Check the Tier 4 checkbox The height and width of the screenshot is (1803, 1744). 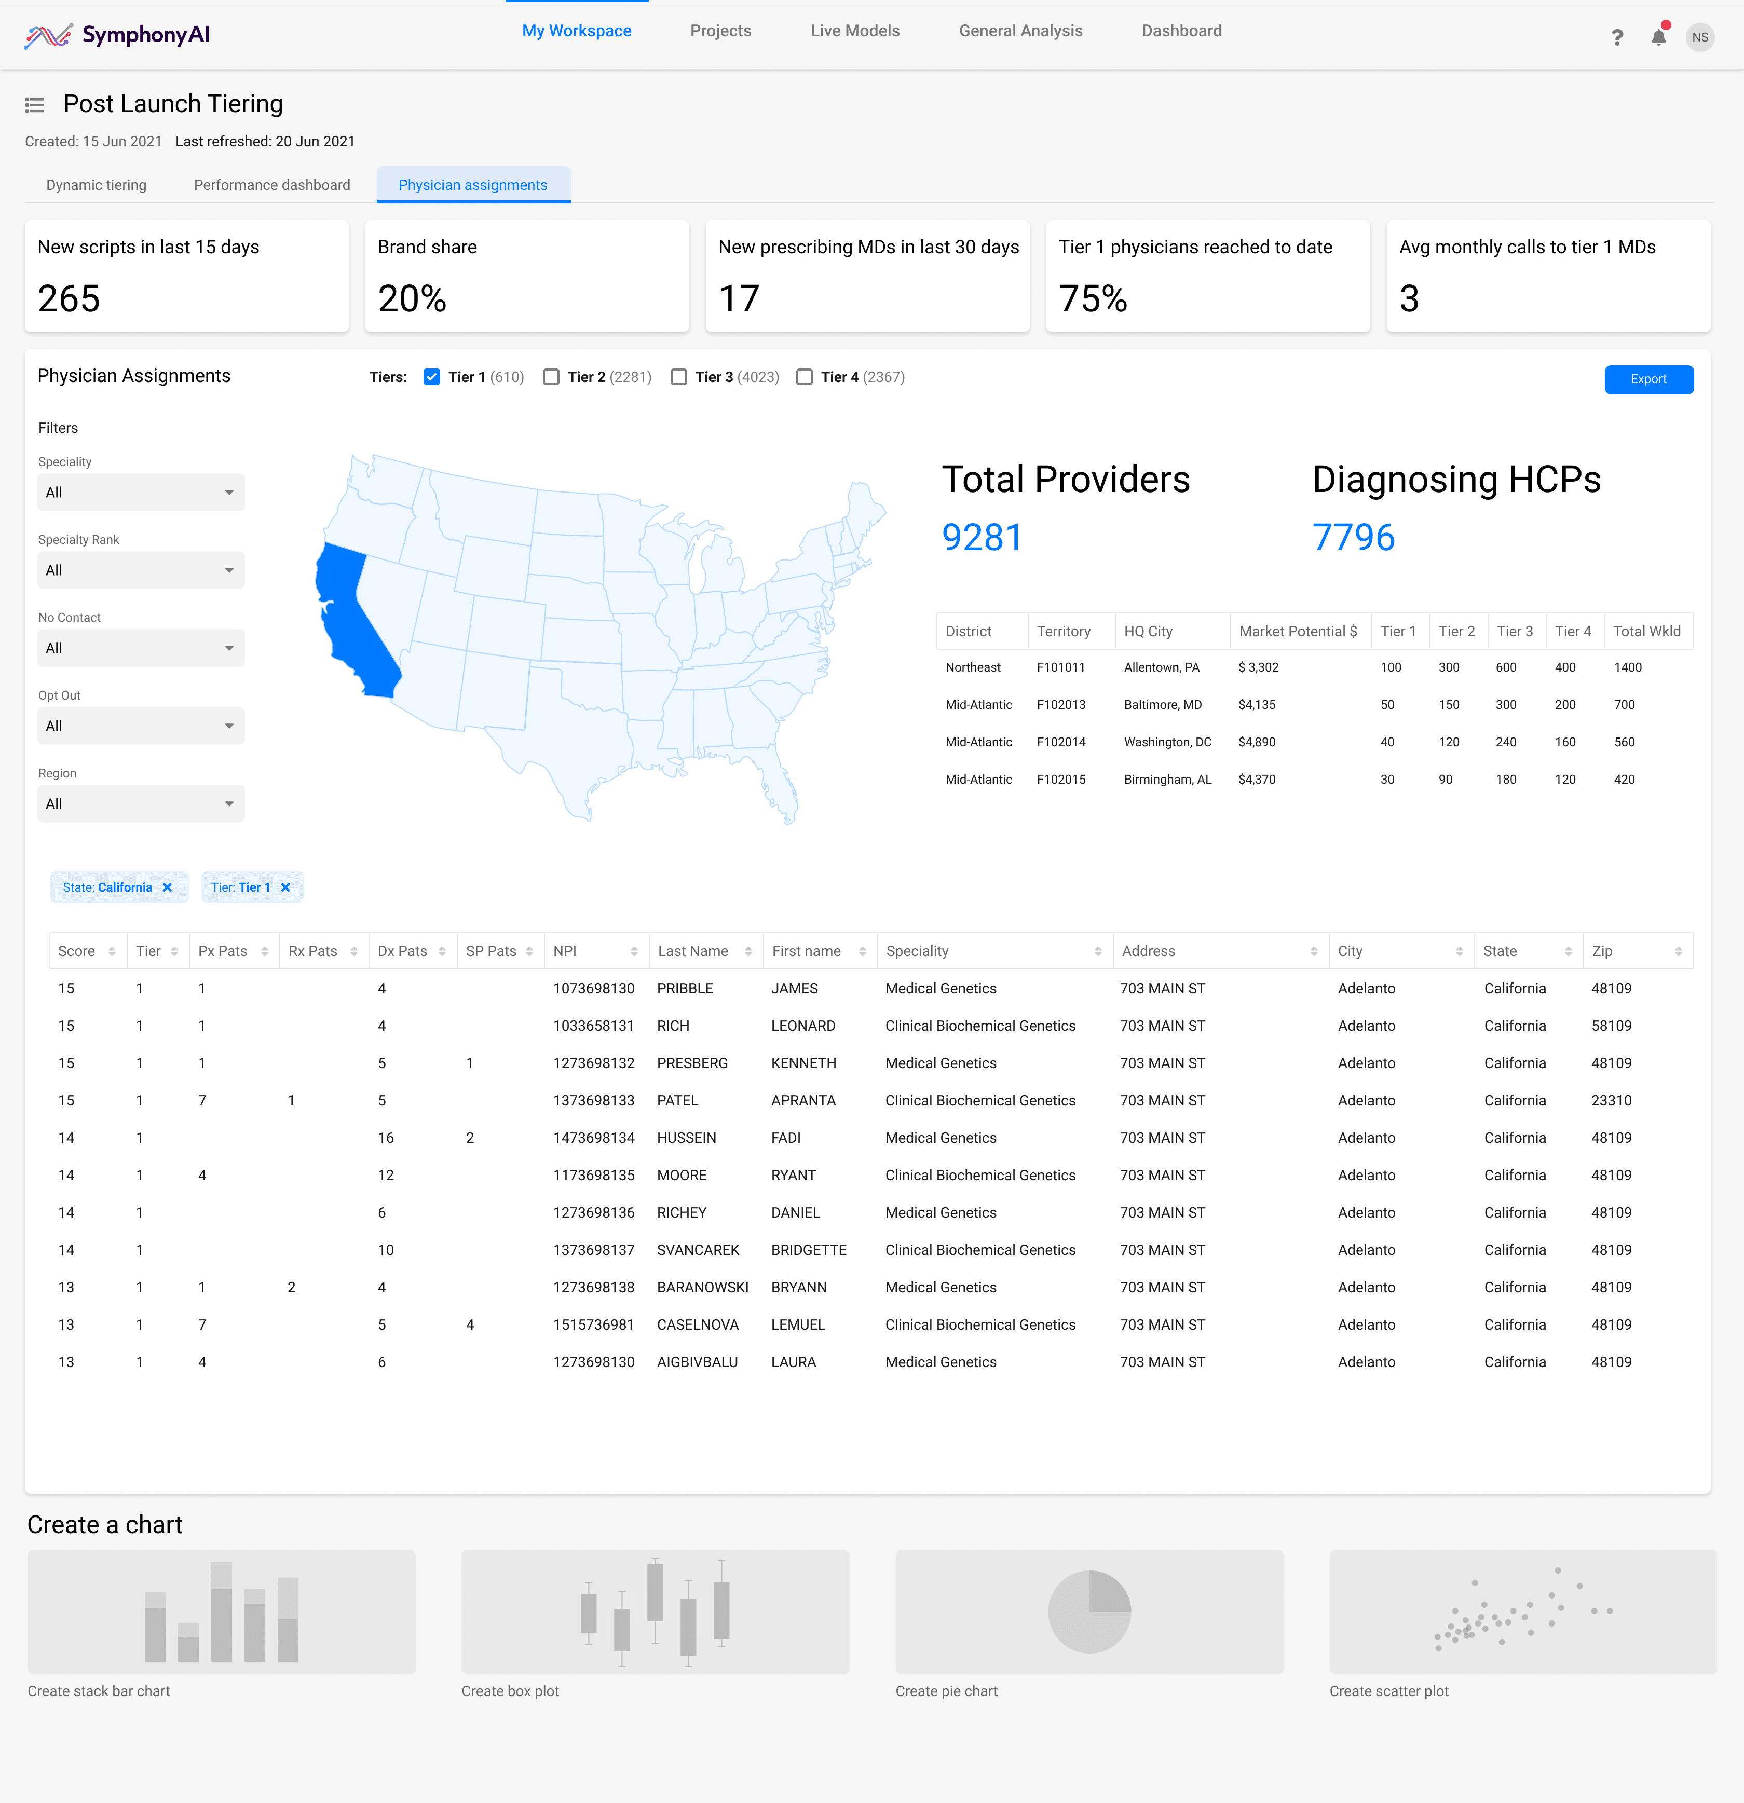point(805,377)
